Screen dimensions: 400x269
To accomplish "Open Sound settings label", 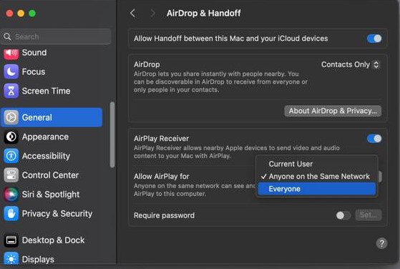I will (x=34, y=52).
